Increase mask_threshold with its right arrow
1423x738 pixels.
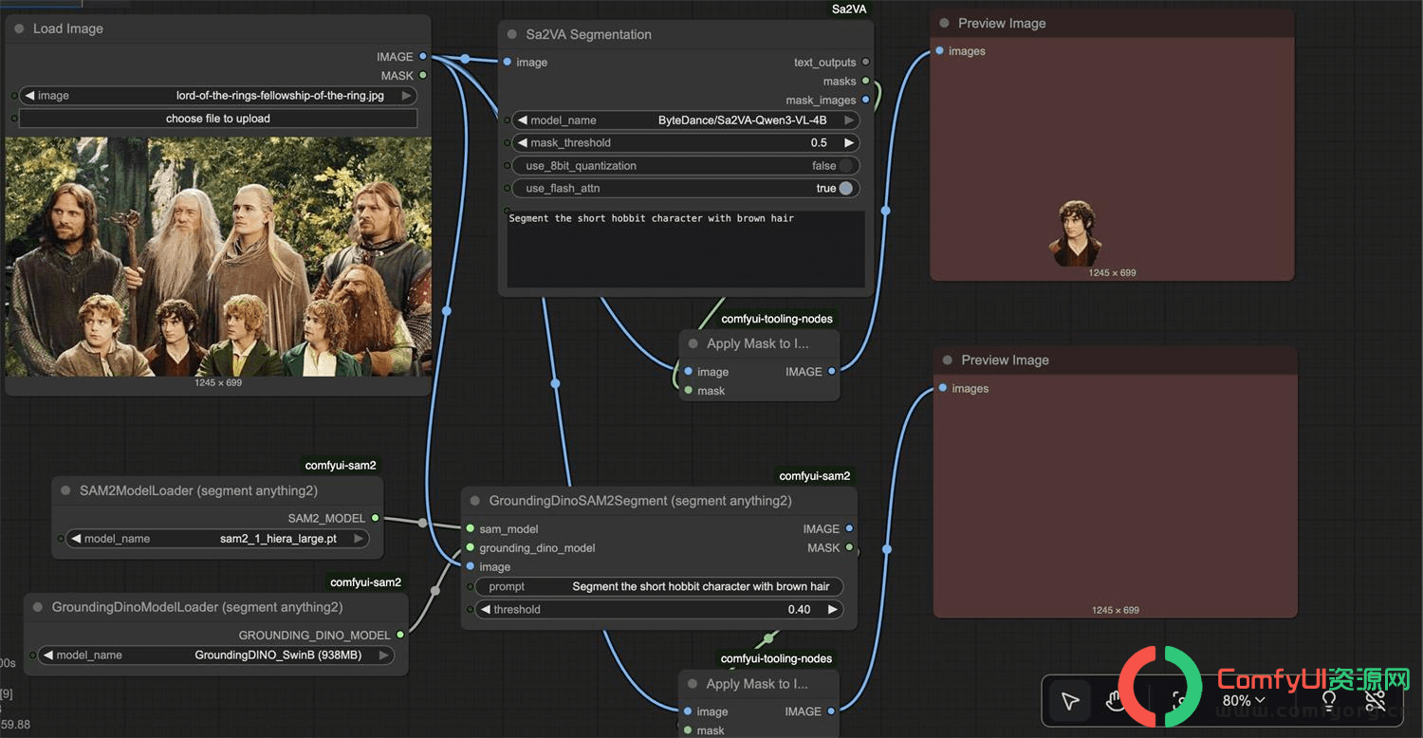pos(849,143)
